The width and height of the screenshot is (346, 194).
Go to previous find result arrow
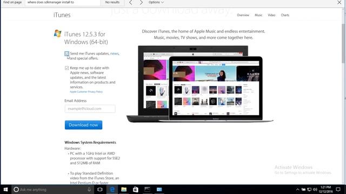click(131, 2)
